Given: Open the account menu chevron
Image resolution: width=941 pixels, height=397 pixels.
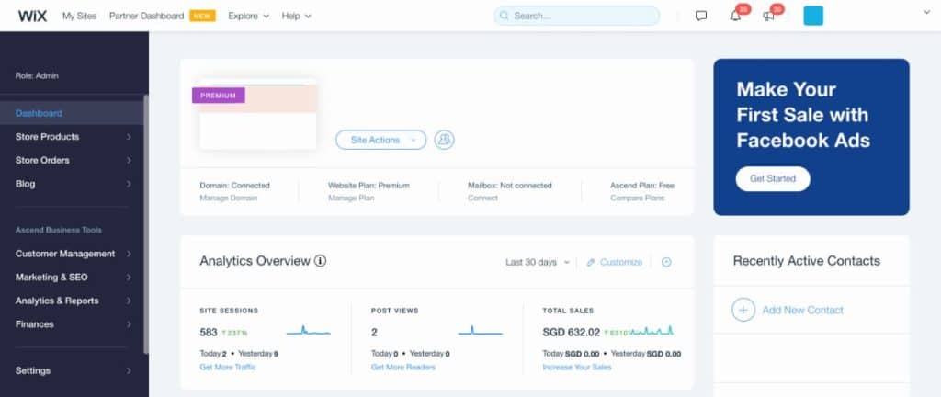Looking at the screenshot, I should coord(926,12).
